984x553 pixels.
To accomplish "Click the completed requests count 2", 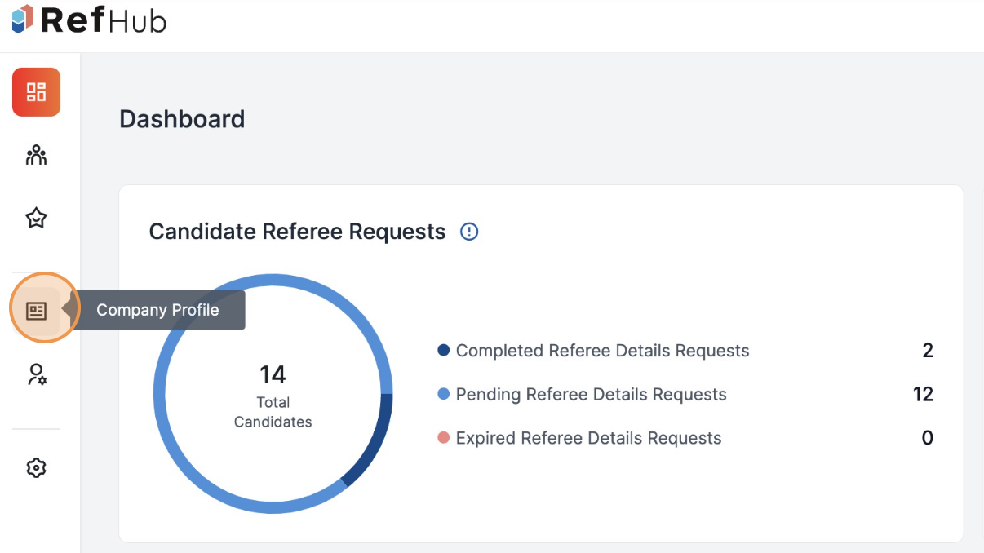I will (928, 351).
